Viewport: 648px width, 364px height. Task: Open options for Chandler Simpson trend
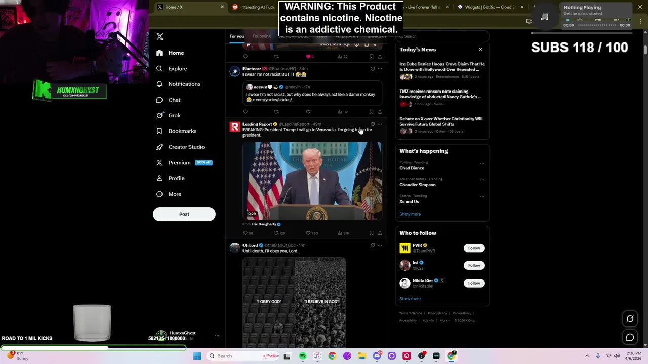point(482,180)
